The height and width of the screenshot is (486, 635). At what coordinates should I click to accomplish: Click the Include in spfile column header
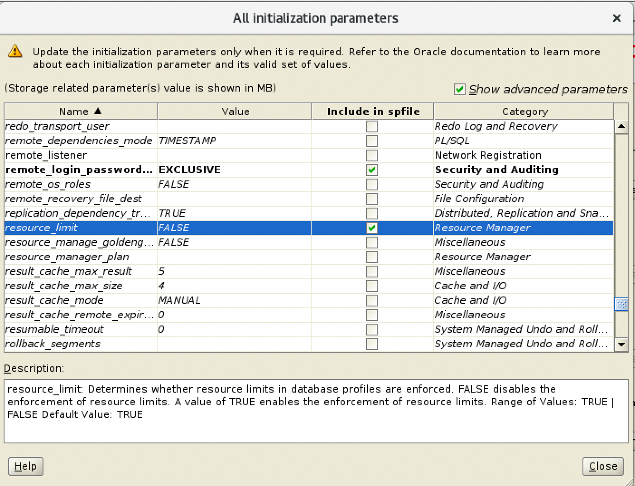[x=373, y=111]
